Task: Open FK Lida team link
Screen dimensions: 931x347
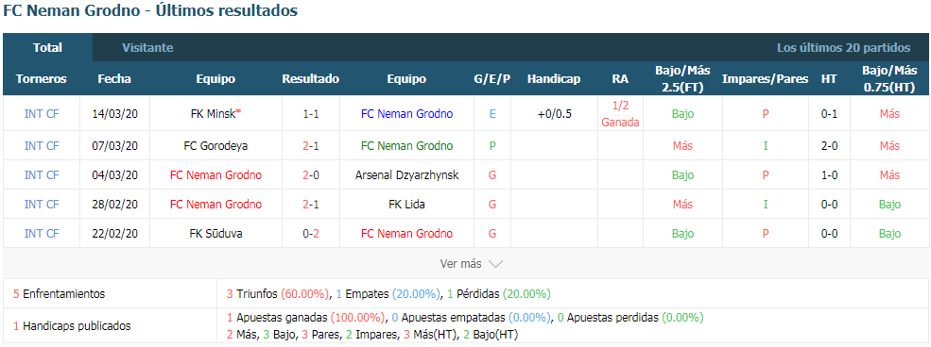Action: pos(406,205)
